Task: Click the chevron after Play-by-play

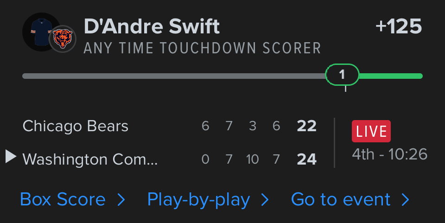Action: pos(265,200)
